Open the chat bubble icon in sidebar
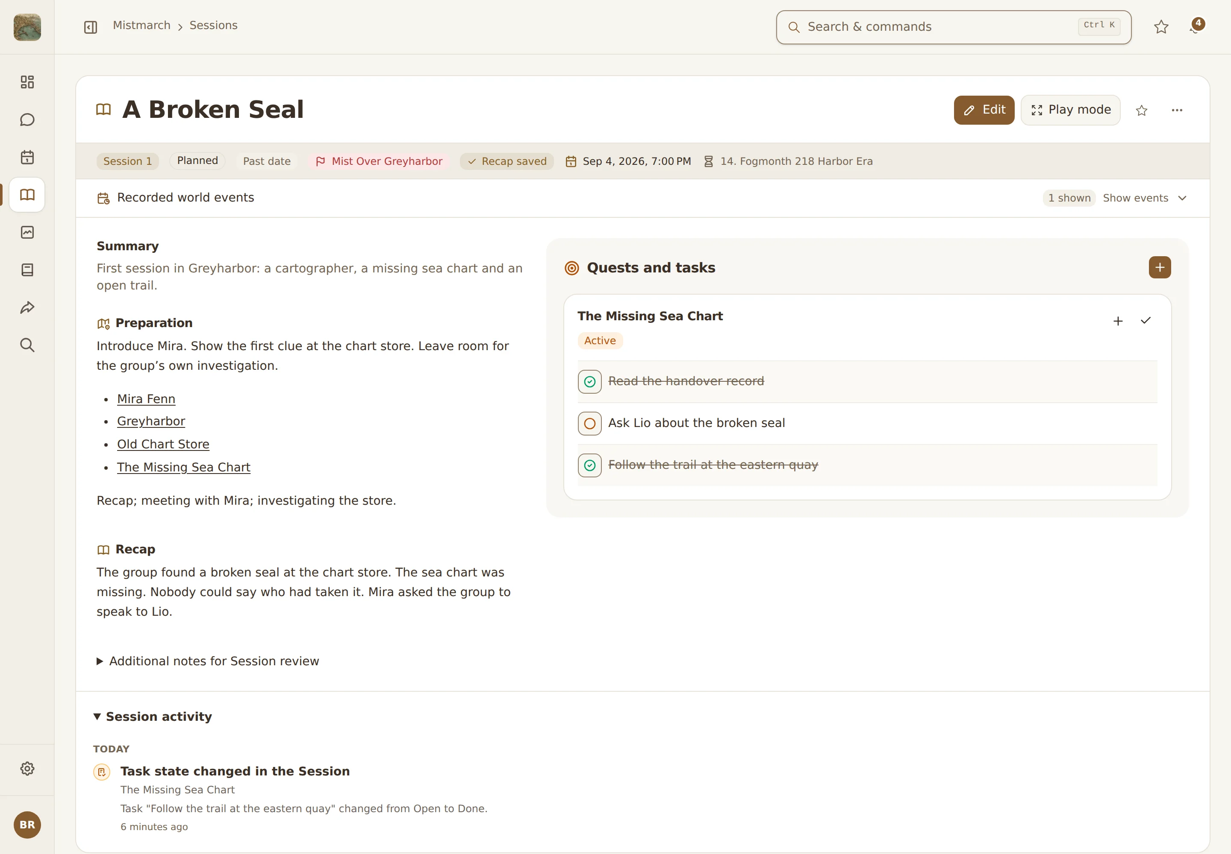The width and height of the screenshot is (1231, 854). point(27,119)
